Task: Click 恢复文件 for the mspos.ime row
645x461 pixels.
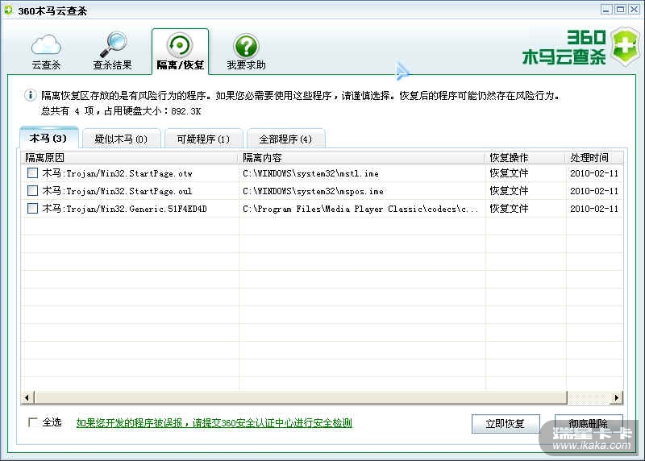Action: click(509, 191)
